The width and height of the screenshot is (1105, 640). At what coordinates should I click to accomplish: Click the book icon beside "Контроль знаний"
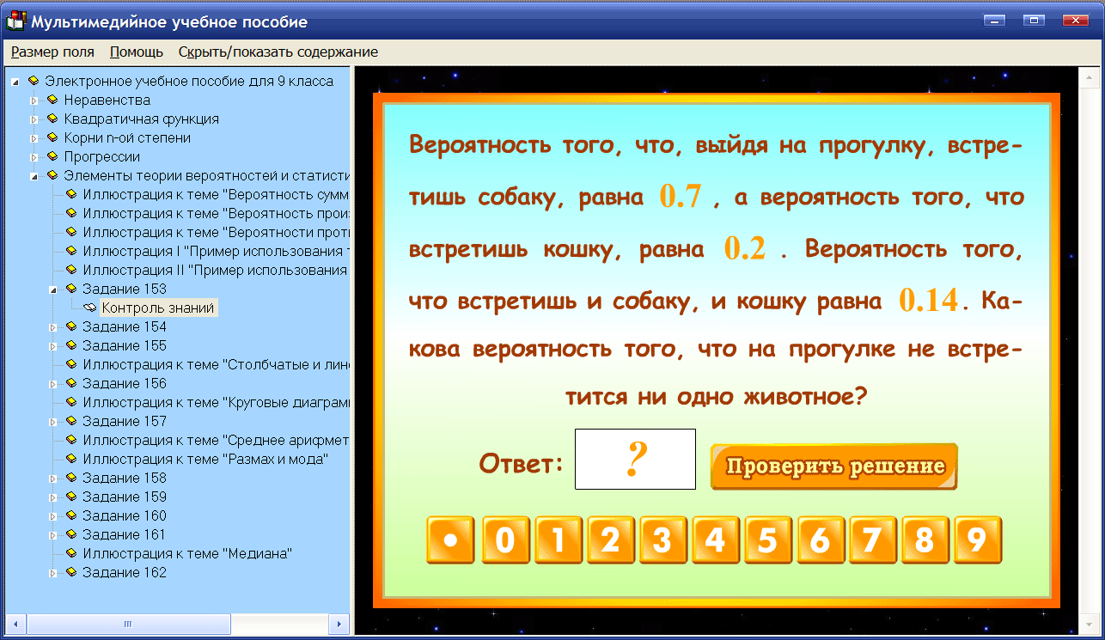pyautogui.click(x=90, y=307)
